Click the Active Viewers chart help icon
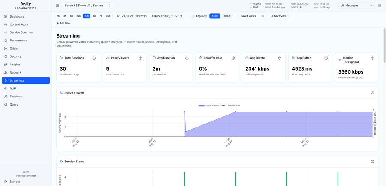Screen dimensions: 386x186 (372, 93)
